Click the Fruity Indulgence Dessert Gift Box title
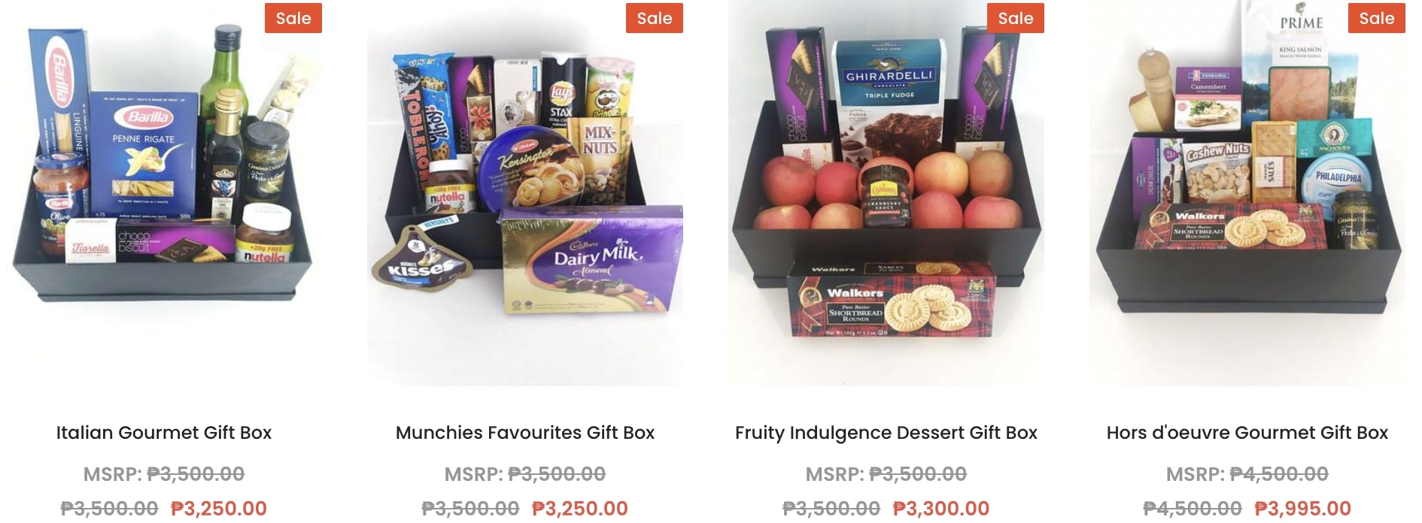 pyautogui.click(x=886, y=433)
